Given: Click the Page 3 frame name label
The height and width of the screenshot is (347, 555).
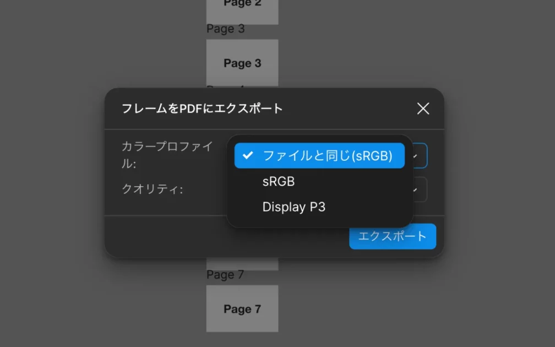Looking at the screenshot, I should pos(225,29).
